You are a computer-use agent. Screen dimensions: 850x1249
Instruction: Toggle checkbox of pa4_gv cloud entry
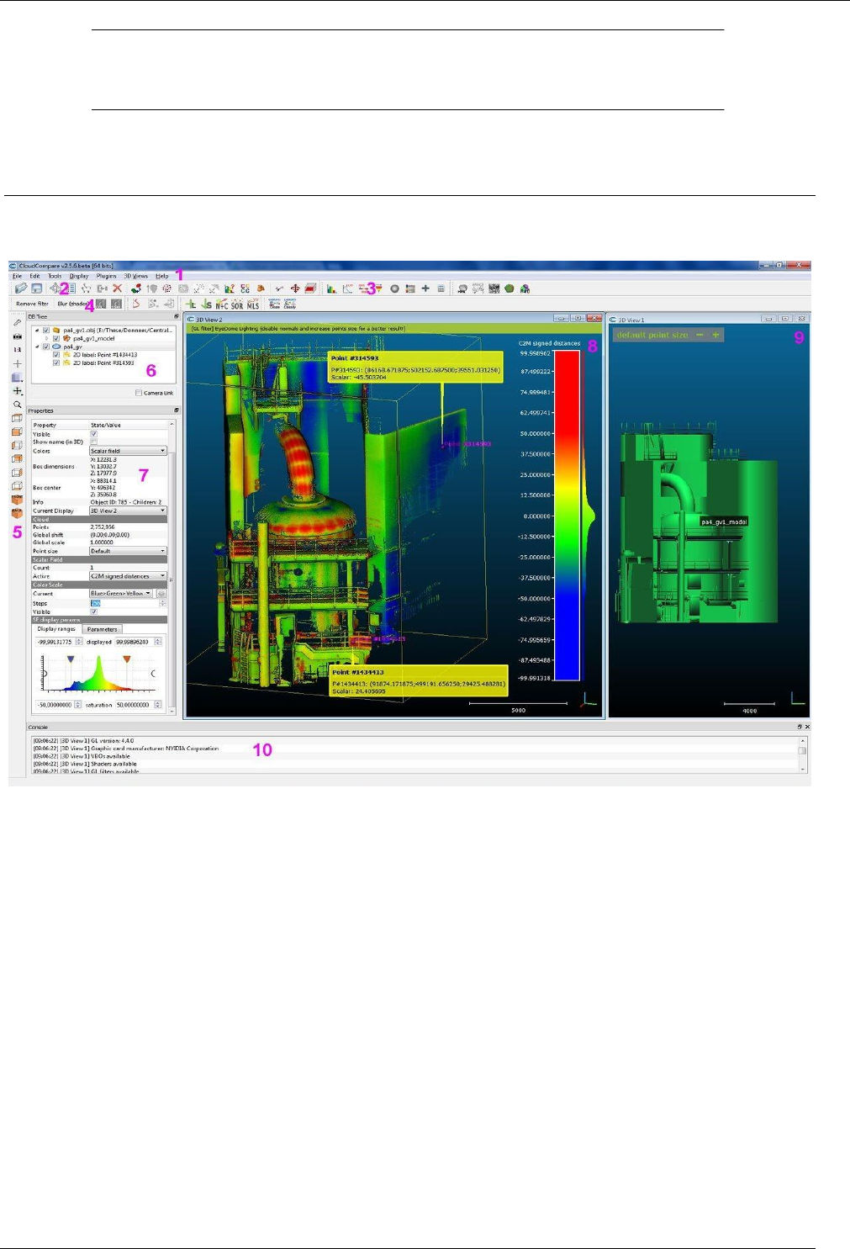tap(46, 347)
